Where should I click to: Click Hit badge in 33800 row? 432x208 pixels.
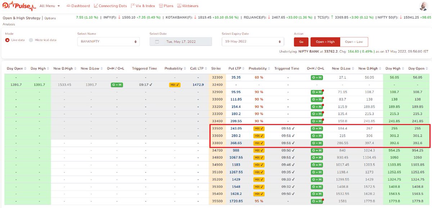(258, 143)
